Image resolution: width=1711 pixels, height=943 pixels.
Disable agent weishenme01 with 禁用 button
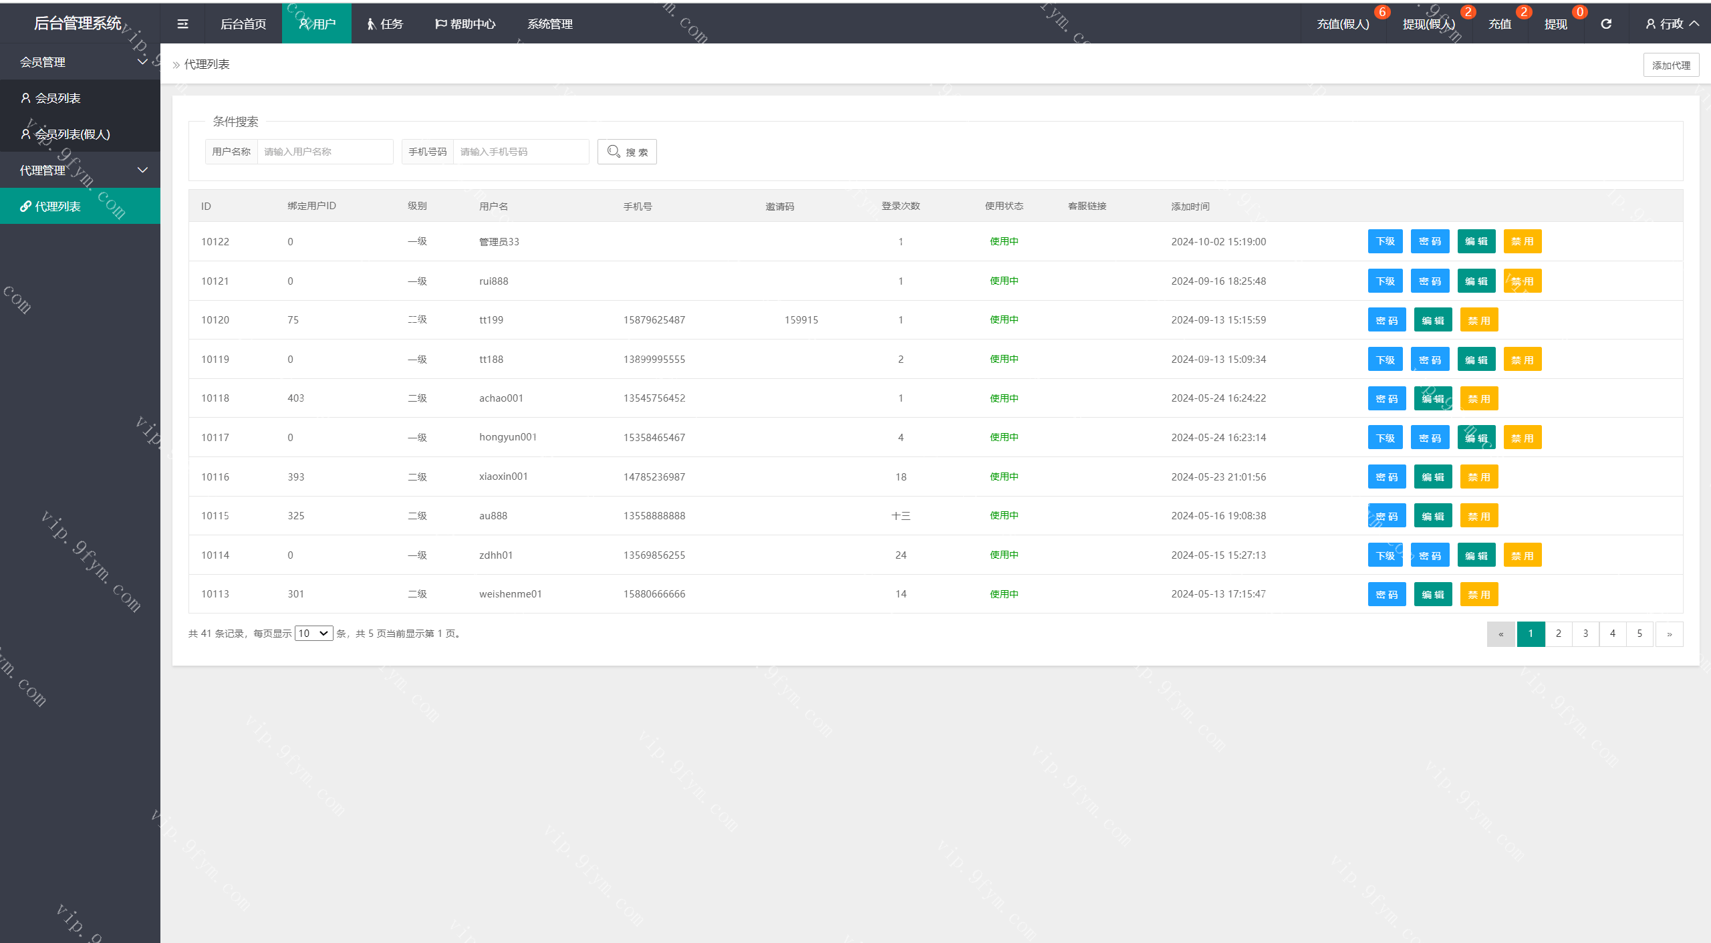click(1478, 594)
